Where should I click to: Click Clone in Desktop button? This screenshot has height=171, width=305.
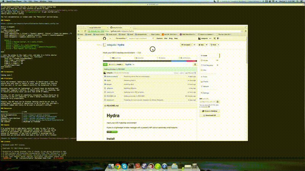click(210, 111)
